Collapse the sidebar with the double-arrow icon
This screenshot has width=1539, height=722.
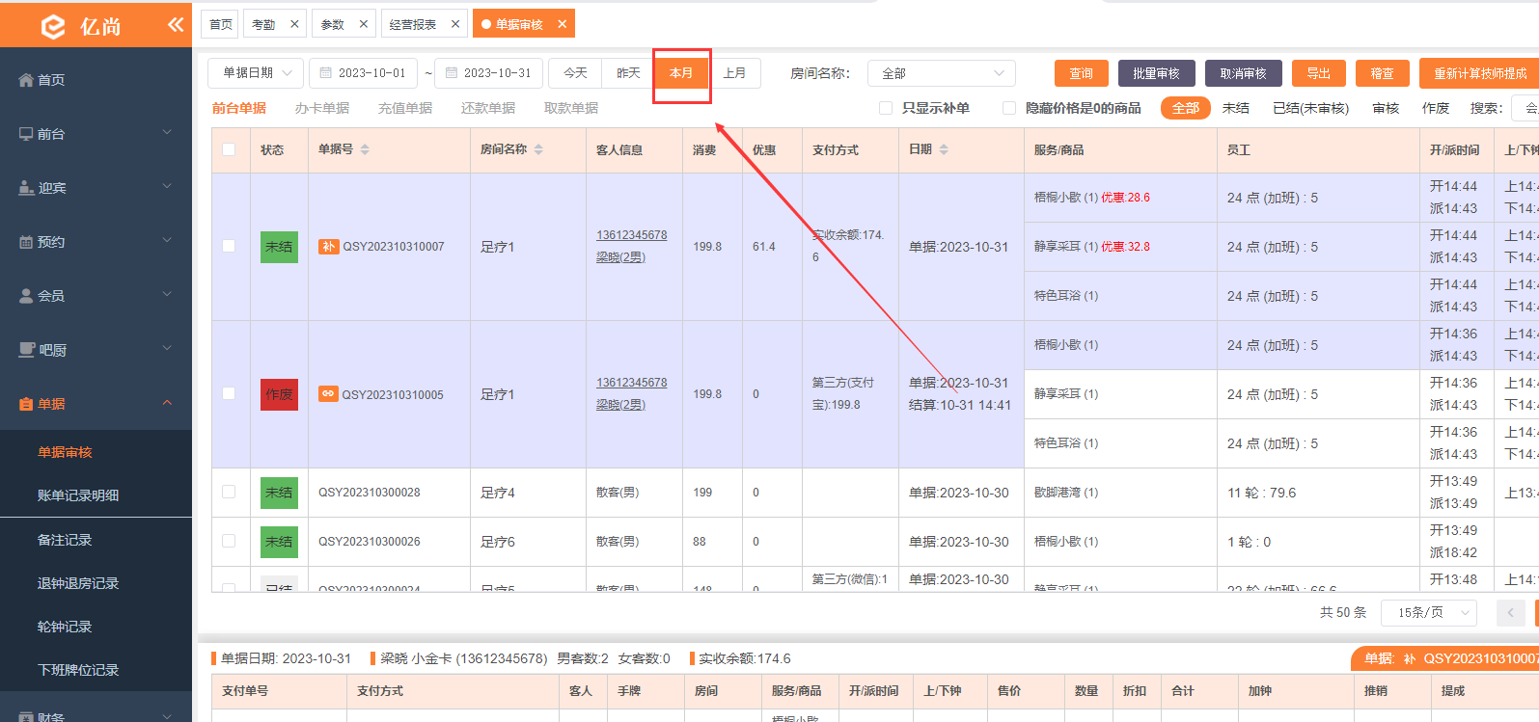tap(175, 24)
